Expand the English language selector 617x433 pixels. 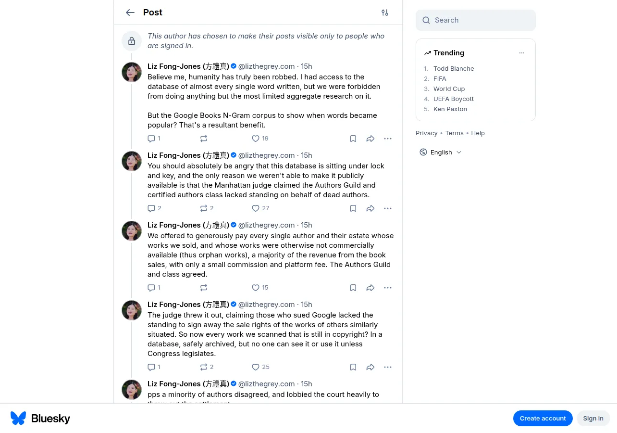[441, 152]
